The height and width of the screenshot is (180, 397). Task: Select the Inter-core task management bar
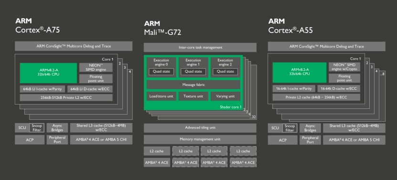click(x=200, y=47)
